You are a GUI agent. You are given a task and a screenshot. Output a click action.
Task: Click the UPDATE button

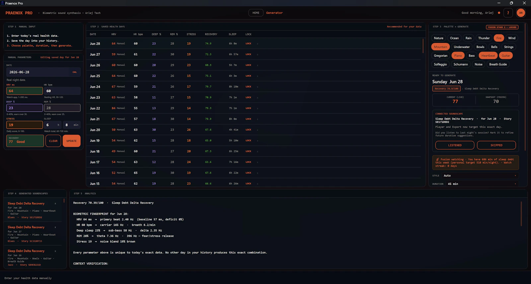coord(71,141)
